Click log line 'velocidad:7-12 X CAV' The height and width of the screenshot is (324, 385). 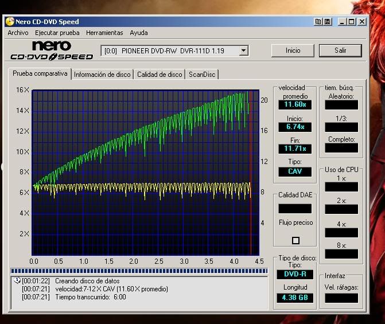coord(112,289)
